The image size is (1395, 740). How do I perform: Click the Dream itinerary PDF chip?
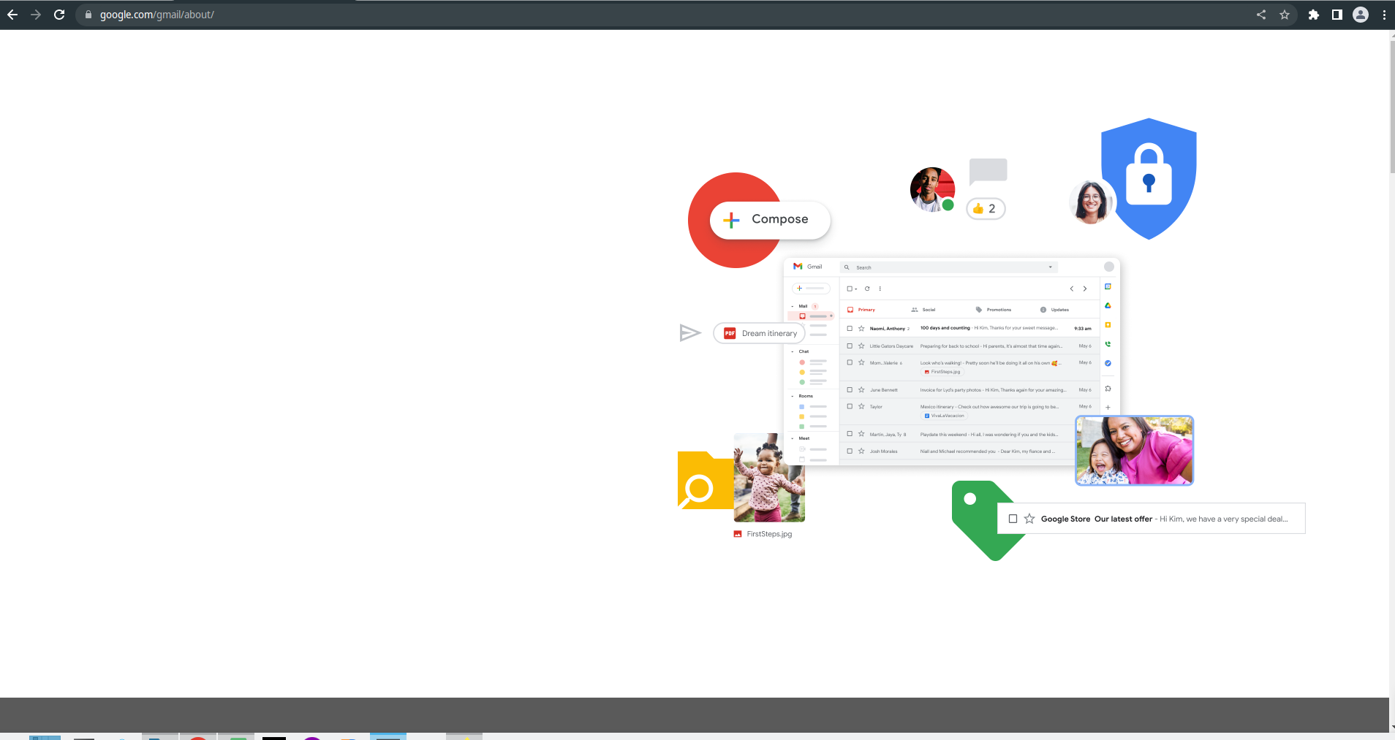(760, 333)
